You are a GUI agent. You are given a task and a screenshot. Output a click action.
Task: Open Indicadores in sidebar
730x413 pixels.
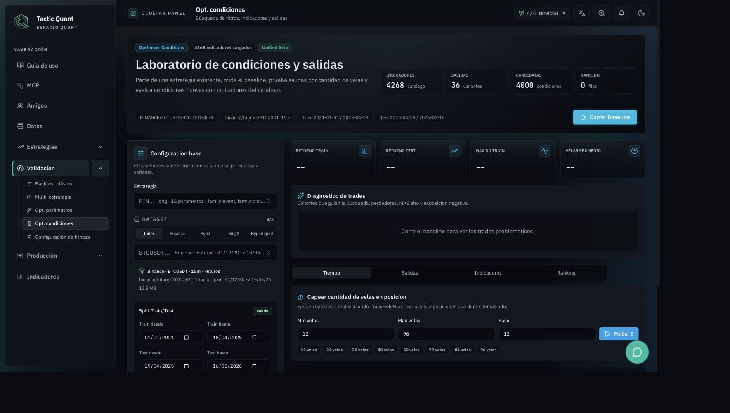point(60,277)
